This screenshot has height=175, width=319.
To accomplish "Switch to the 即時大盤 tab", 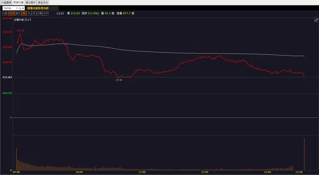I will [x=18, y=3].
